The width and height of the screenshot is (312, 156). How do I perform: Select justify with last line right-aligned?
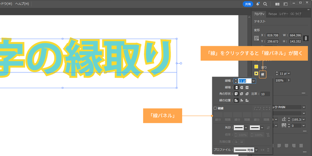click(294, 146)
